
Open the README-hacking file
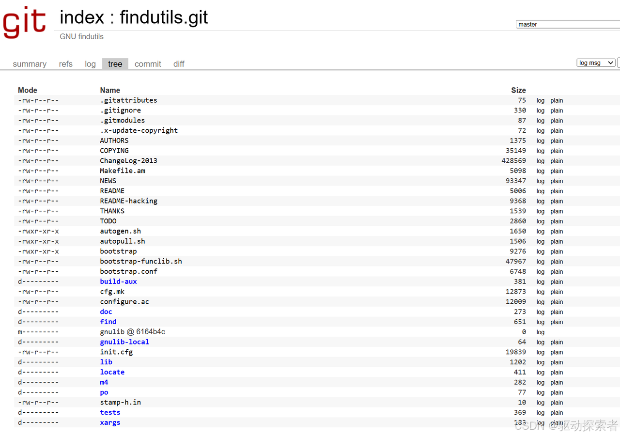click(x=129, y=201)
